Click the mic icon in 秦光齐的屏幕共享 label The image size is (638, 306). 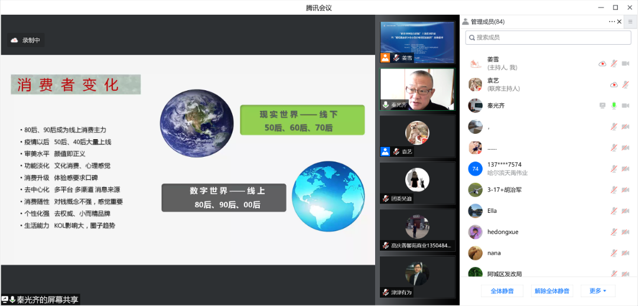coord(12,300)
